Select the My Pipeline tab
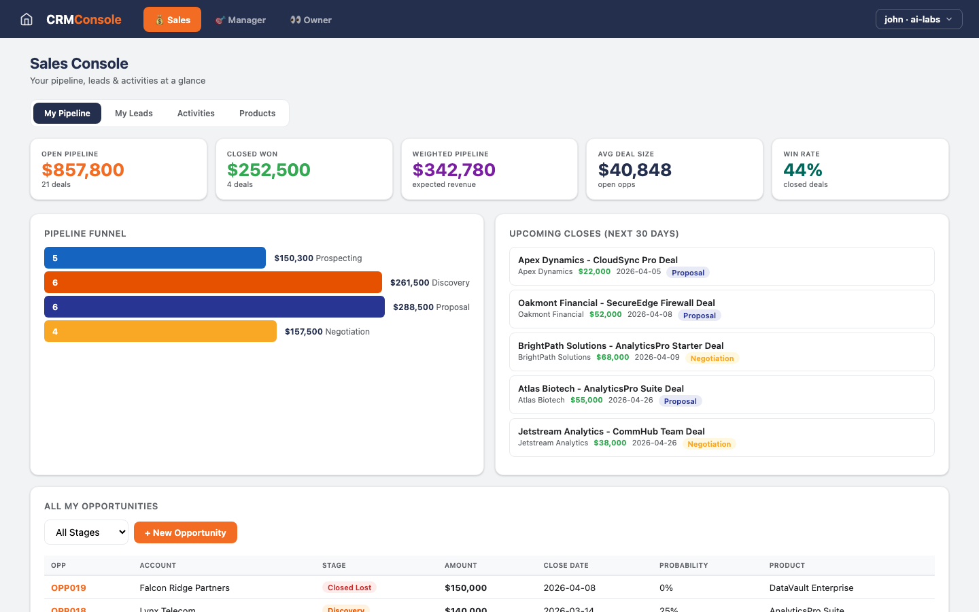 pos(67,113)
